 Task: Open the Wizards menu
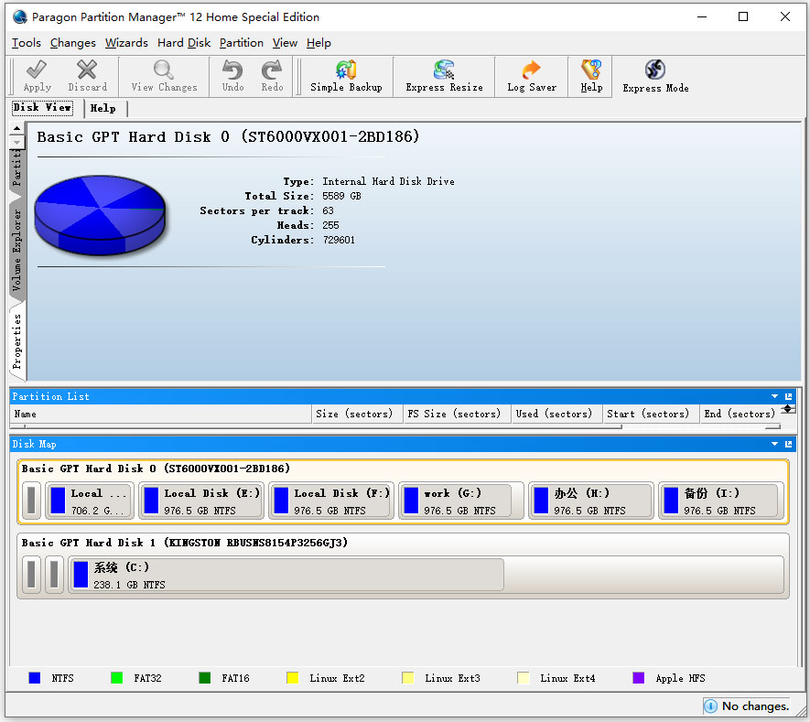click(x=126, y=43)
